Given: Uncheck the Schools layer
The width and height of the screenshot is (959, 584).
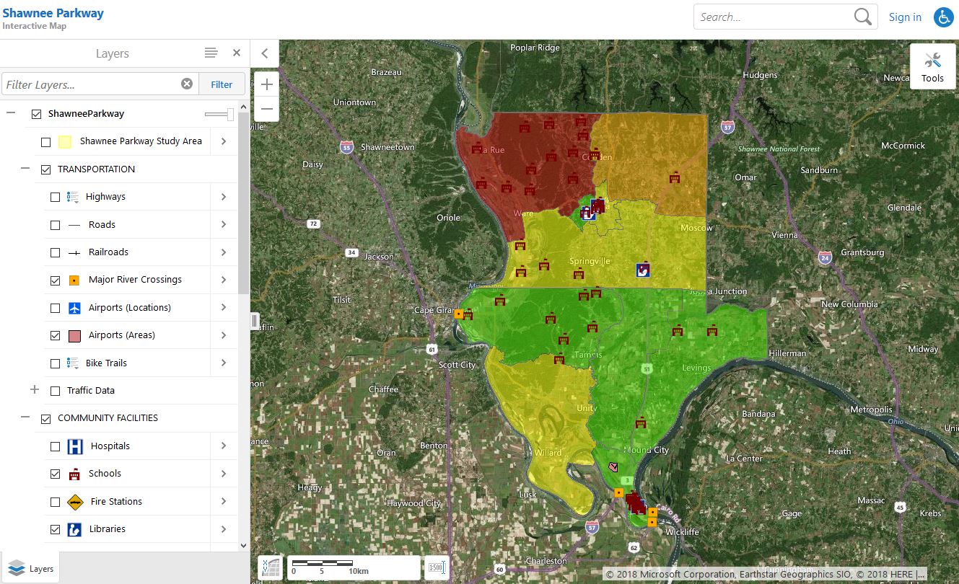Looking at the screenshot, I should (56, 474).
